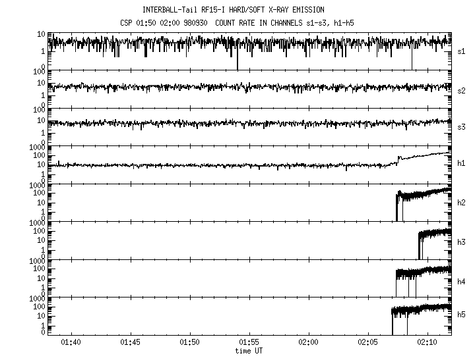
Task: Click the 01:40 time axis label
Action: (x=71, y=342)
